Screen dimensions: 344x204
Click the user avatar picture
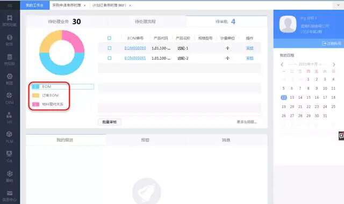[288, 24]
